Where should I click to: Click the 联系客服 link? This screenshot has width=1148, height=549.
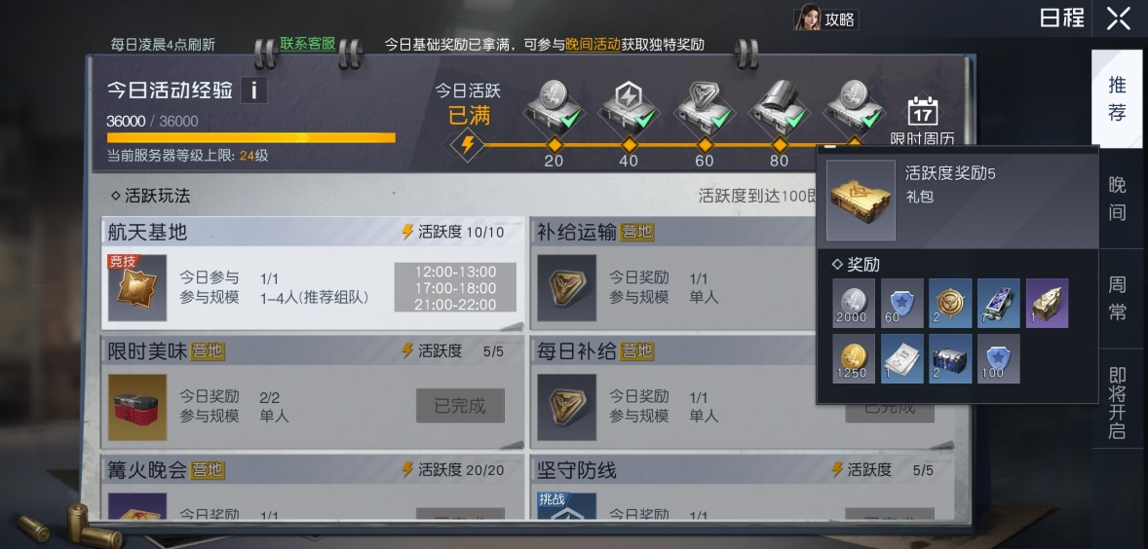[308, 44]
